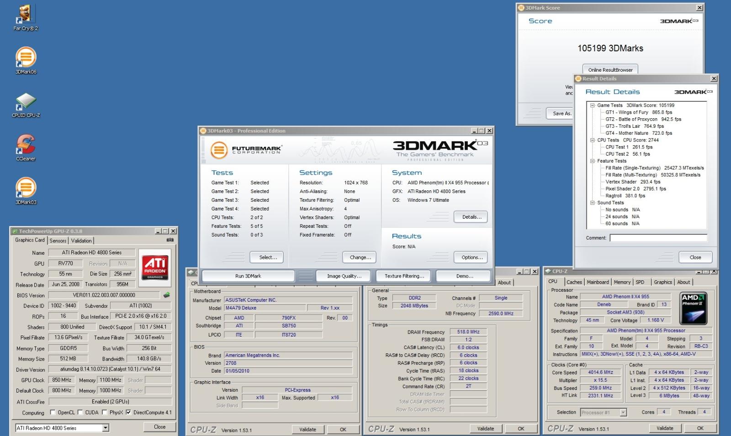Collapse the Sound Tests tree node
The image size is (731, 436).
point(592,203)
